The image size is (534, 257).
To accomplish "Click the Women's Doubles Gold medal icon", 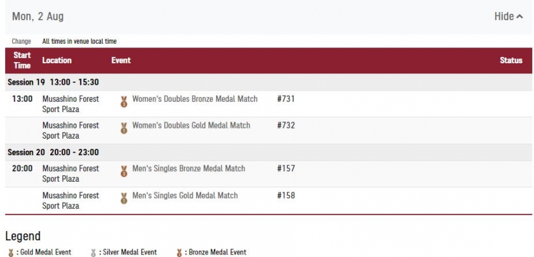I will (124, 128).
